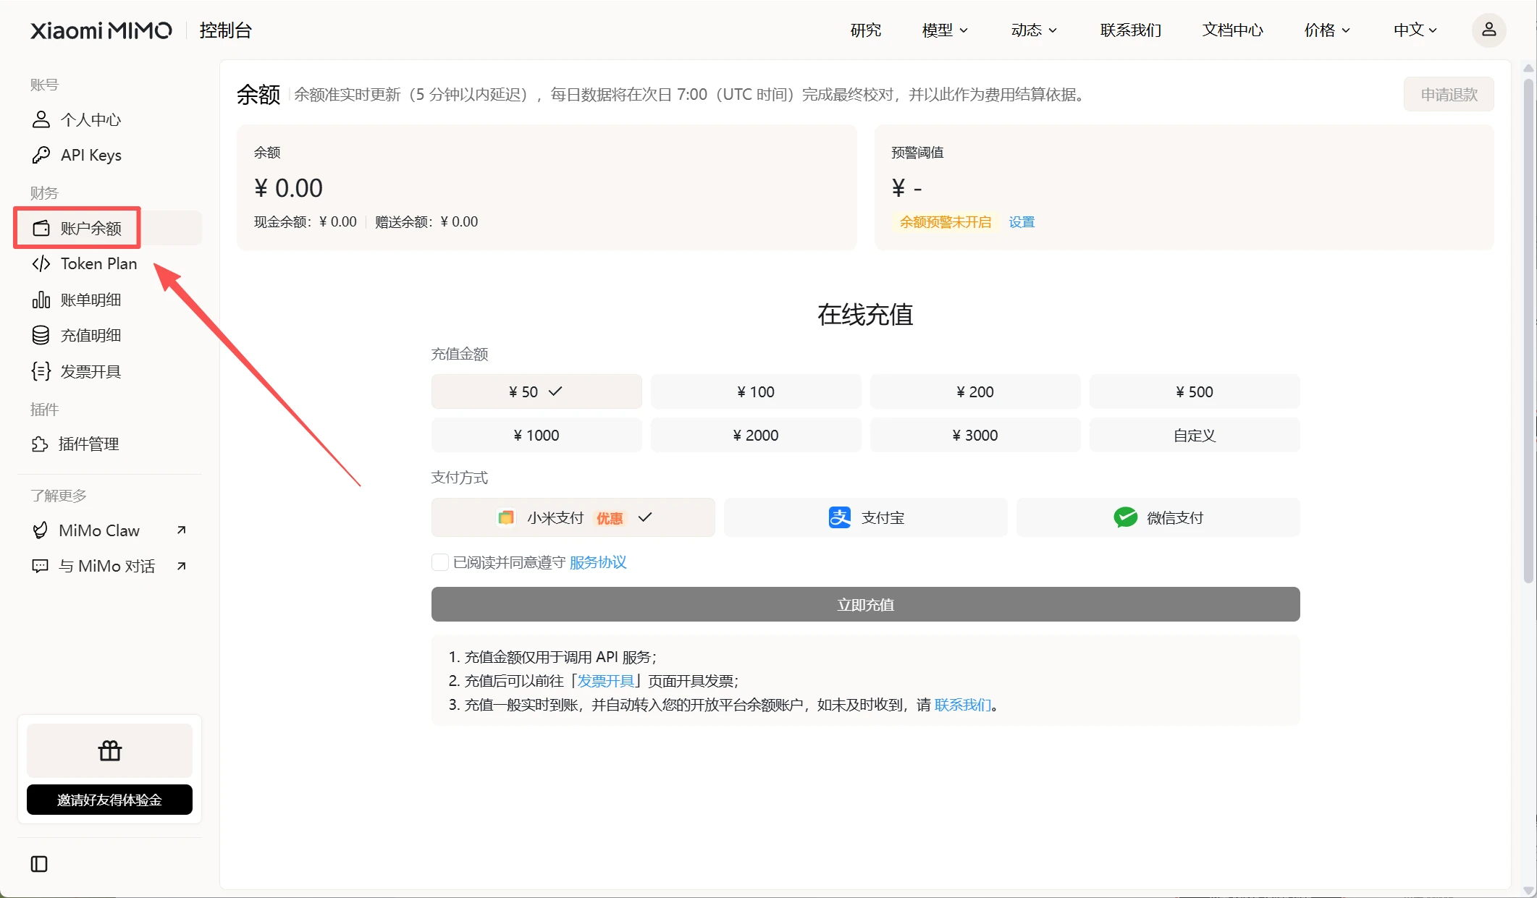Click the 立即充值 button

point(866,604)
